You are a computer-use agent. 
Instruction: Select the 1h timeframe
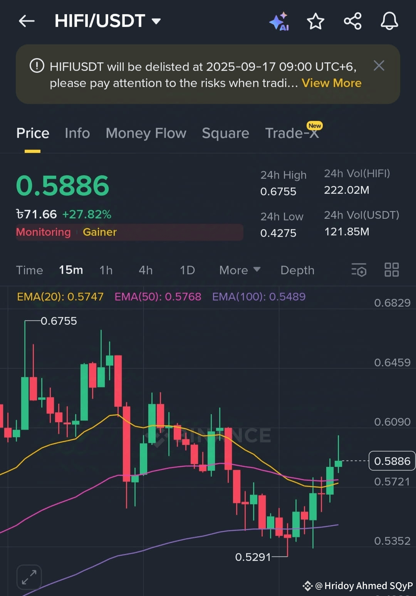tap(106, 270)
